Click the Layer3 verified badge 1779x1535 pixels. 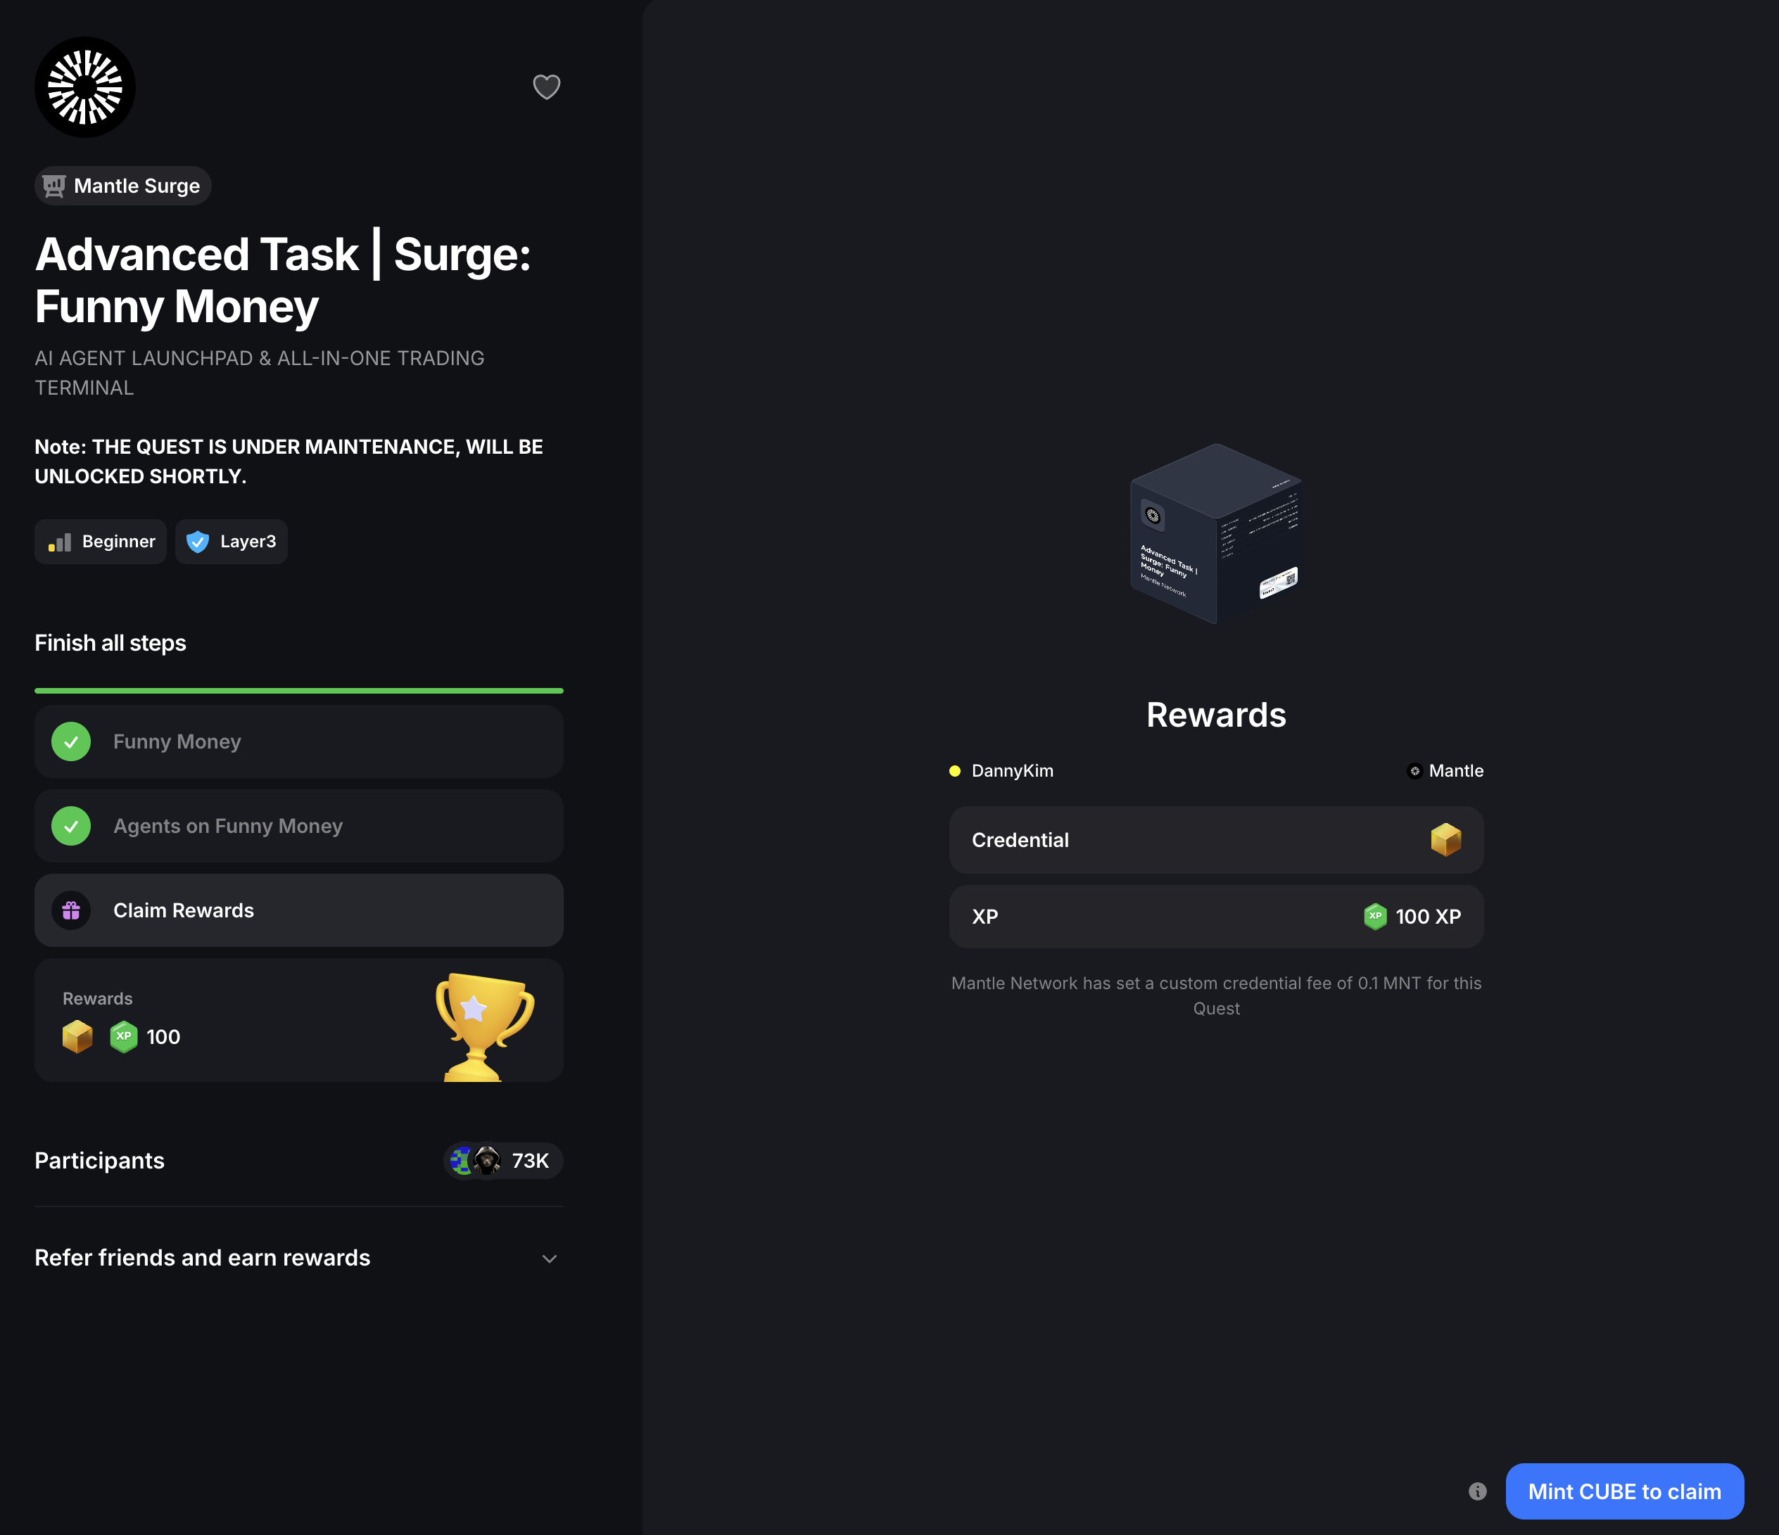231,542
